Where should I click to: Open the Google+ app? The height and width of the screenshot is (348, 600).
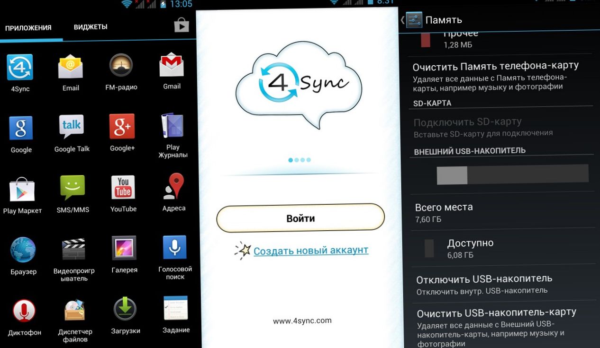122,126
